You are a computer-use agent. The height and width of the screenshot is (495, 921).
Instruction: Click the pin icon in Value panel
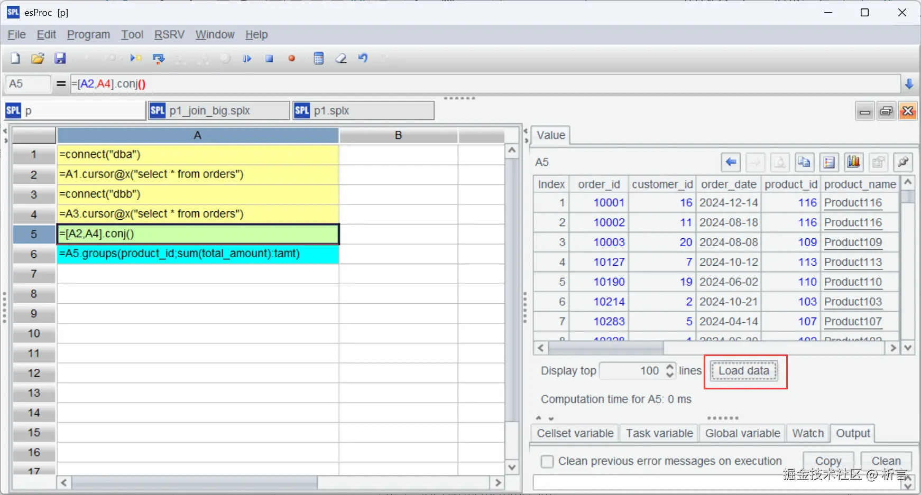(x=903, y=162)
